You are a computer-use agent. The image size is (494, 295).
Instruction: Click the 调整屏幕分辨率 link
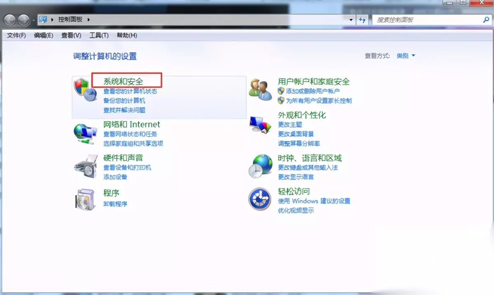click(299, 143)
